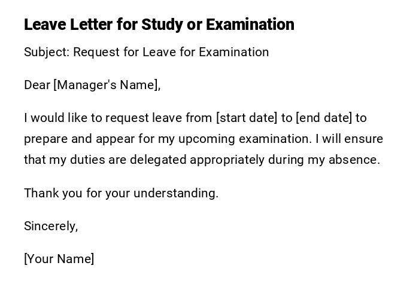Select the [Manager's Name] placeholder
The height and width of the screenshot is (296, 419).
click(x=107, y=85)
